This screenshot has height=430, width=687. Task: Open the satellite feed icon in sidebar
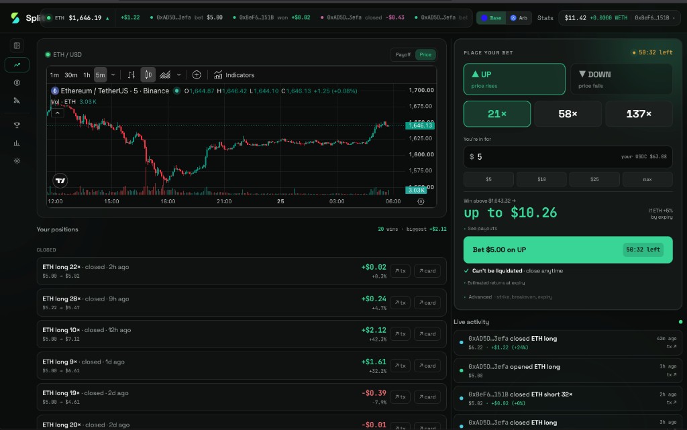click(x=17, y=101)
